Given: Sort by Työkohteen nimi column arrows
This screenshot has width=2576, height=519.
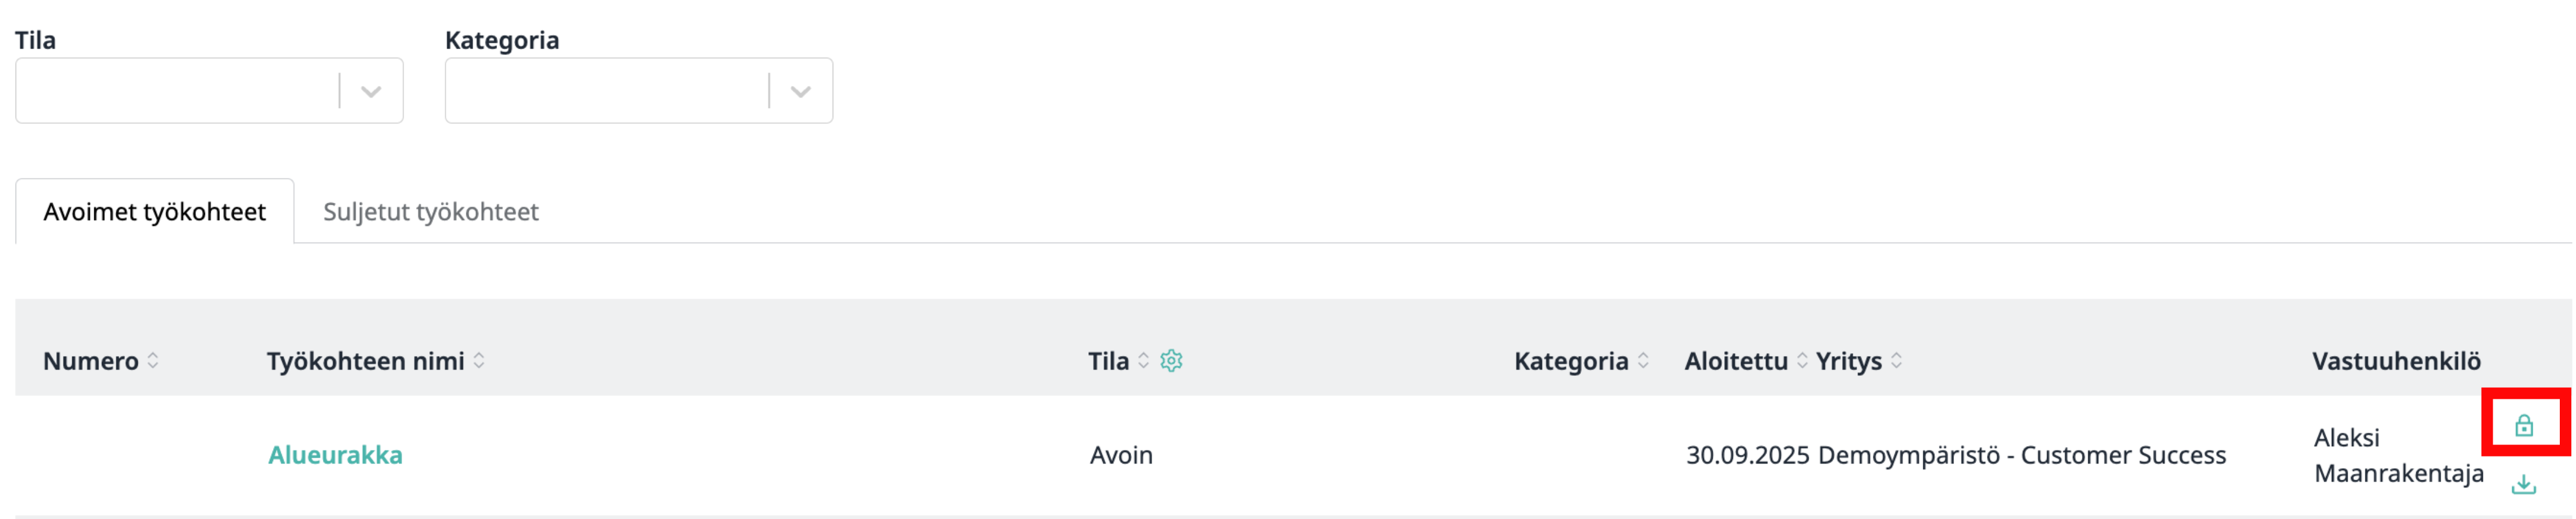Looking at the screenshot, I should point(479,361).
